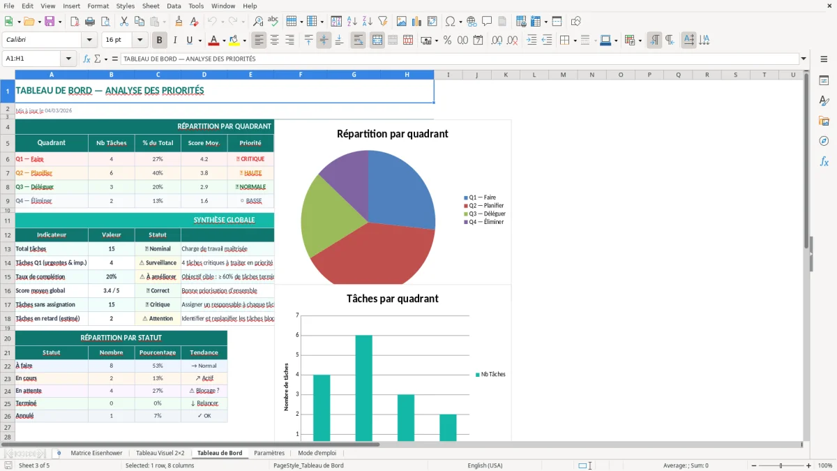Viewport: 837px width, 471px height.
Task: Open Print Preview from the toolbar
Action: 105,21
